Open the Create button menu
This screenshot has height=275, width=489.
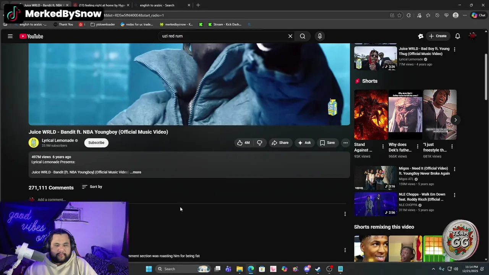click(x=437, y=36)
